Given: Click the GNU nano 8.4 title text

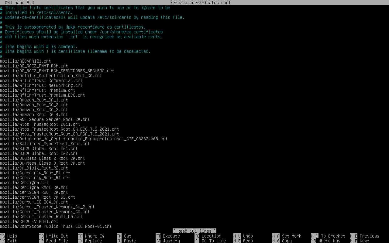Looking at the screenshot, I should coord(19,3).
